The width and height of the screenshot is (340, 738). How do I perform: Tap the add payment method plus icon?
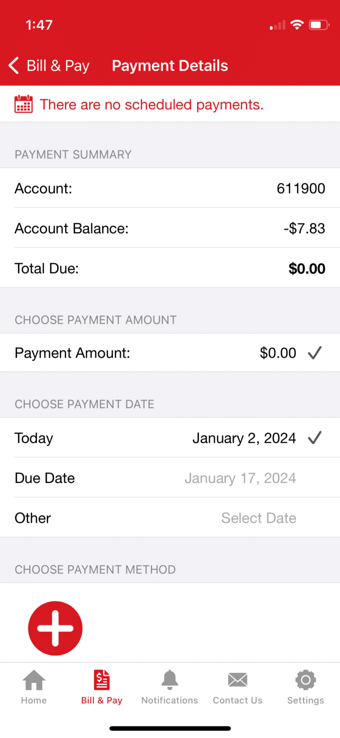[x=55, y=628]
